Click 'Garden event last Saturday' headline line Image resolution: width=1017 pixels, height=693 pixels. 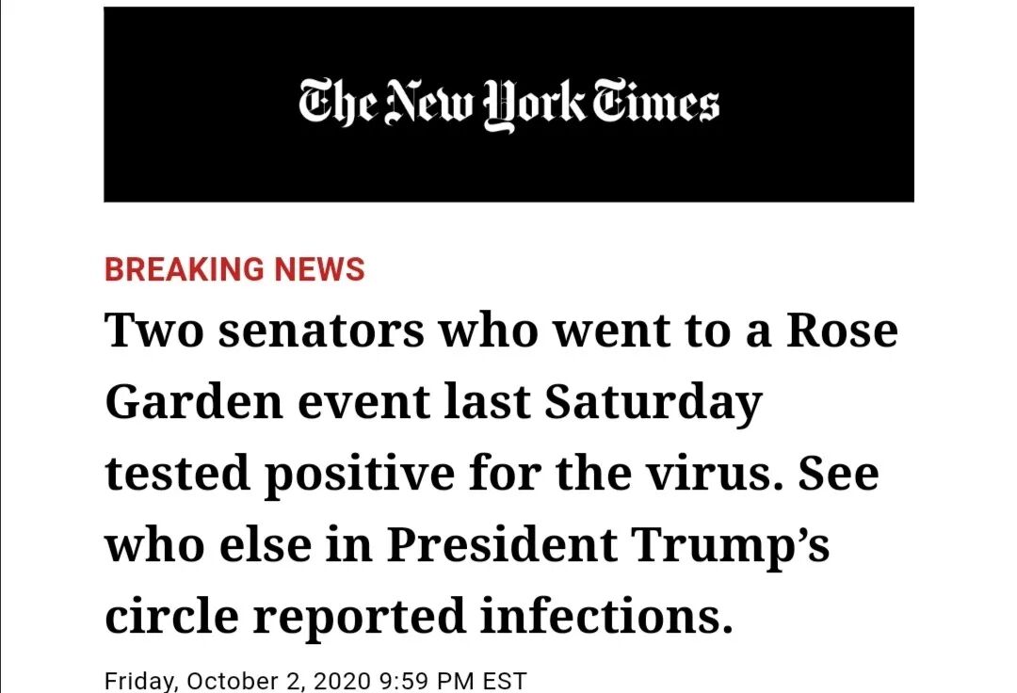(433, 403)
